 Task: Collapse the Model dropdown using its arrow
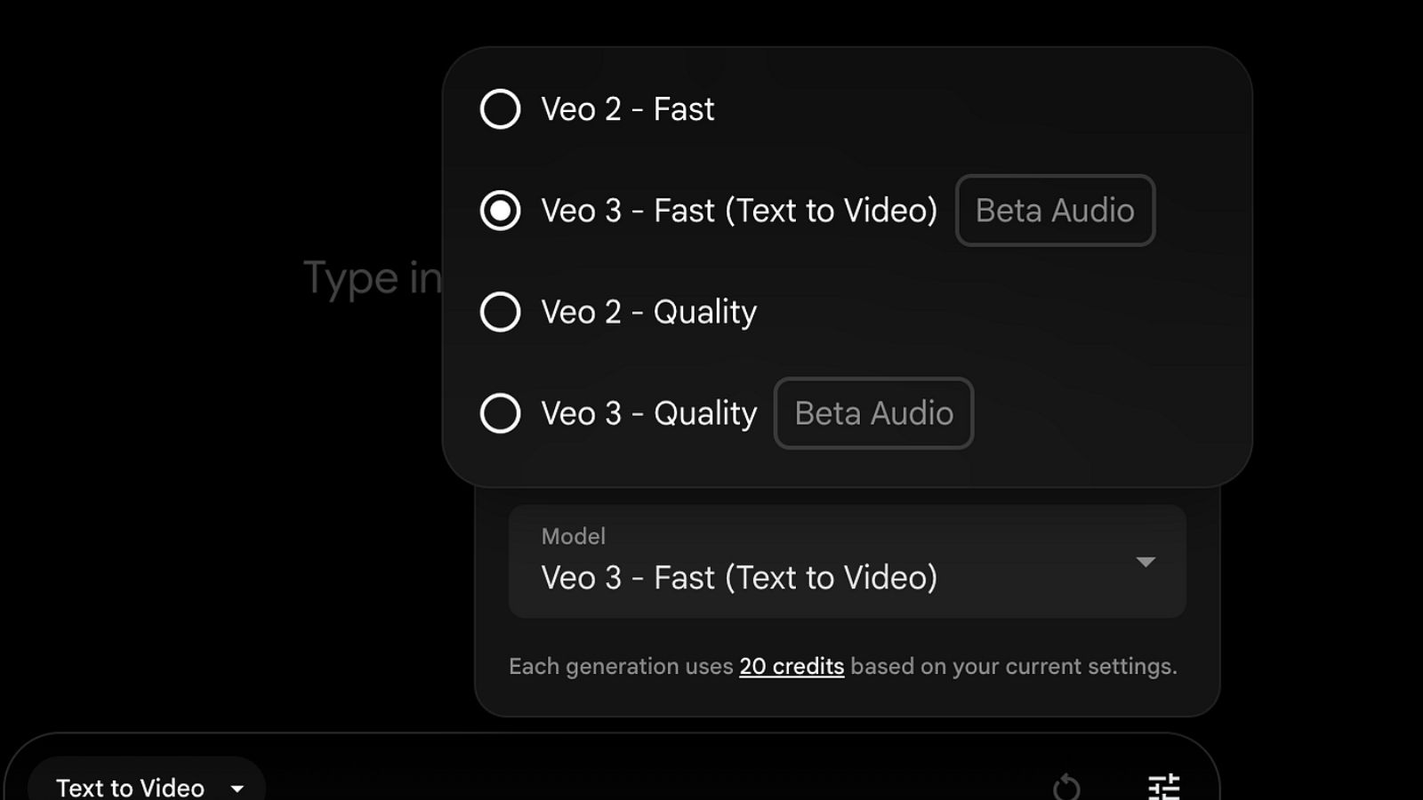coord(1146,562)
